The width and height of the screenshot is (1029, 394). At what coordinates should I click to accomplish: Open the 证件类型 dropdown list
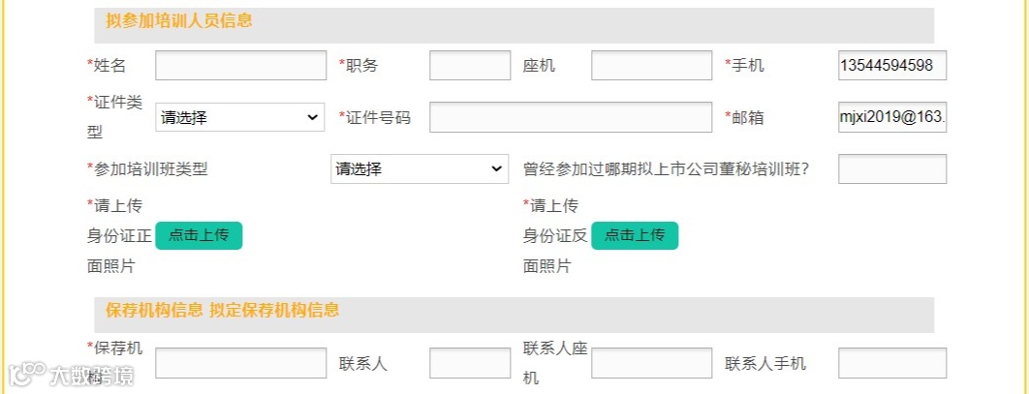coord(240,117)
